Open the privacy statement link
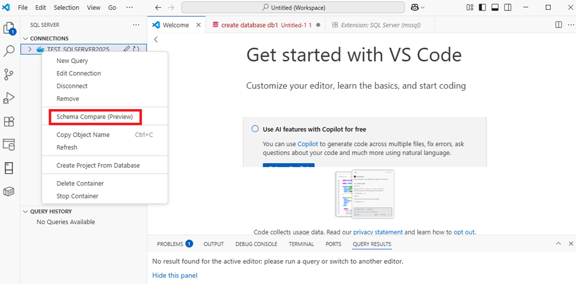Screen dimensions: 576x284 378,232
